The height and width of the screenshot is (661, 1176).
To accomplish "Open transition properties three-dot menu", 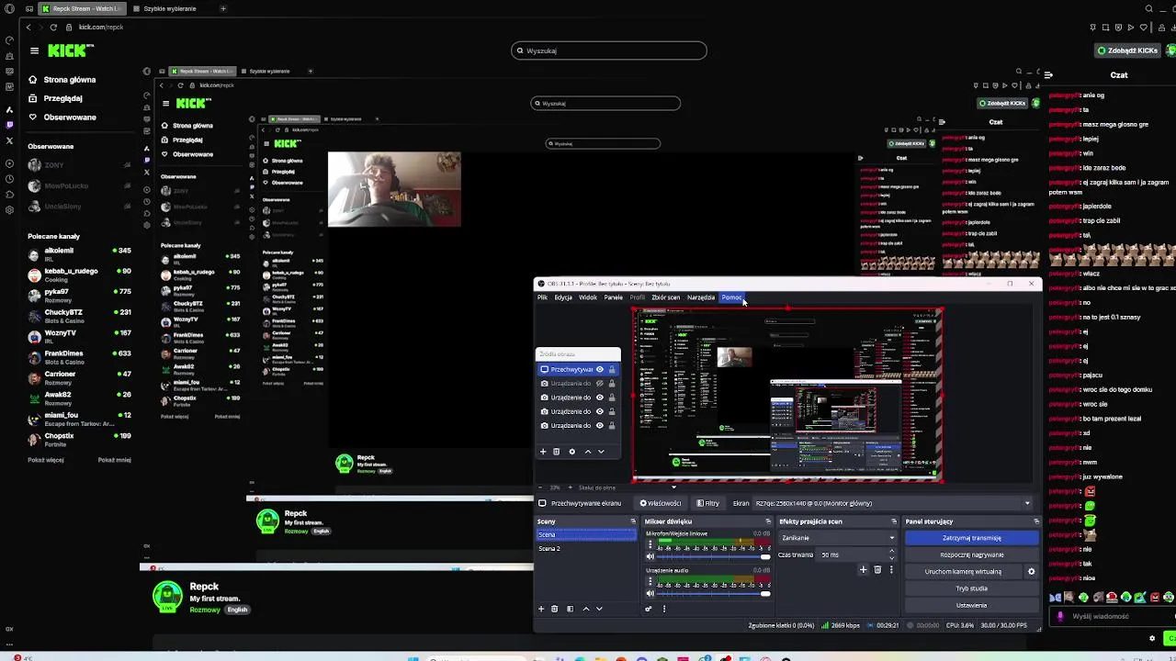I will click(x=890, y=570).
